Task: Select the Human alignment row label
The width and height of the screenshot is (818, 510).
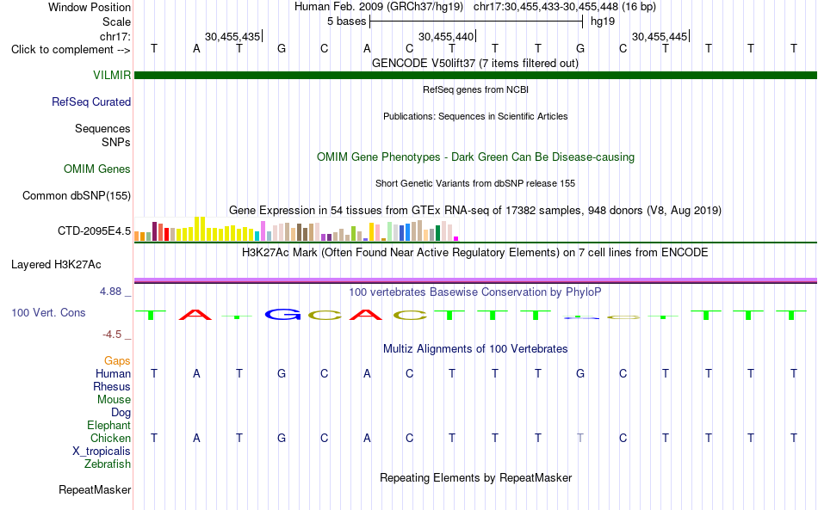Action: click(113, 373)
